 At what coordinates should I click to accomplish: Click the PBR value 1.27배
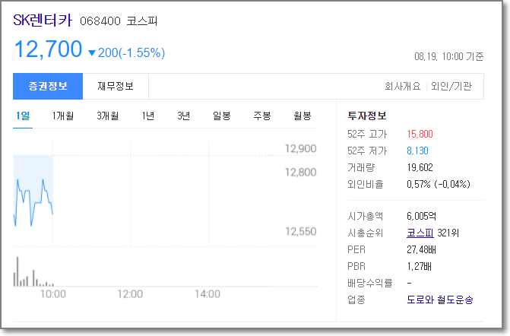point(419,267)
